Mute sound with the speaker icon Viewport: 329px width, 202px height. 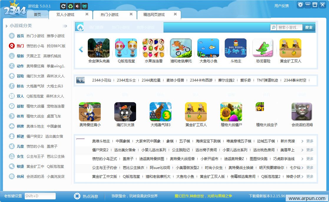coord(77,6)
